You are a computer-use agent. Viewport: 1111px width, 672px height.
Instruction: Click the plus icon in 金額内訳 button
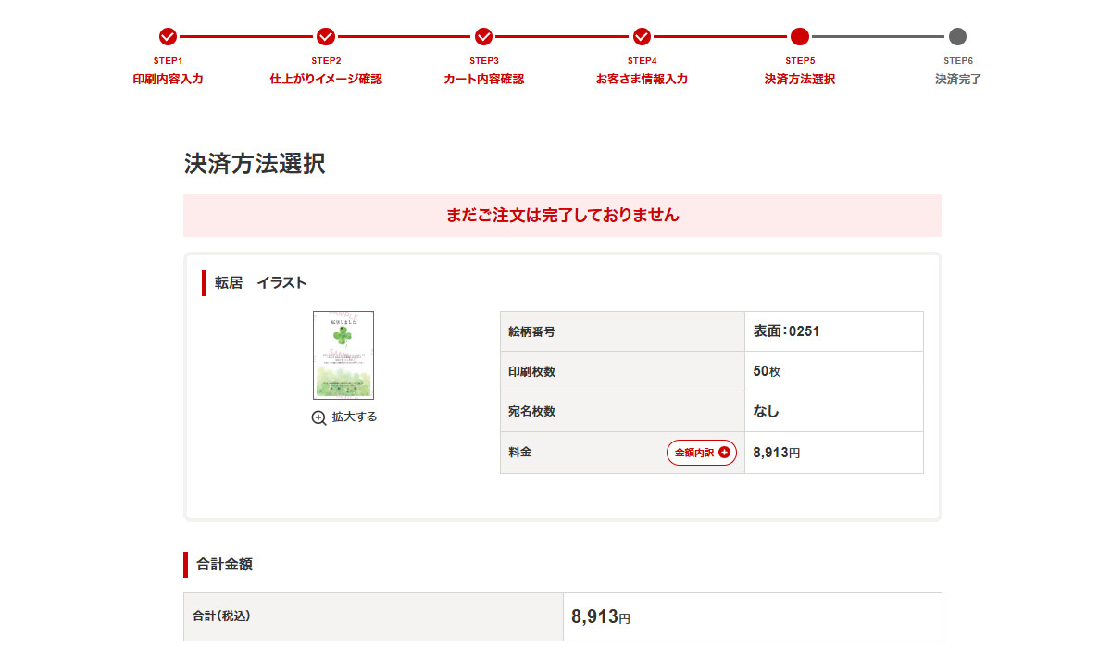(724, 453)
